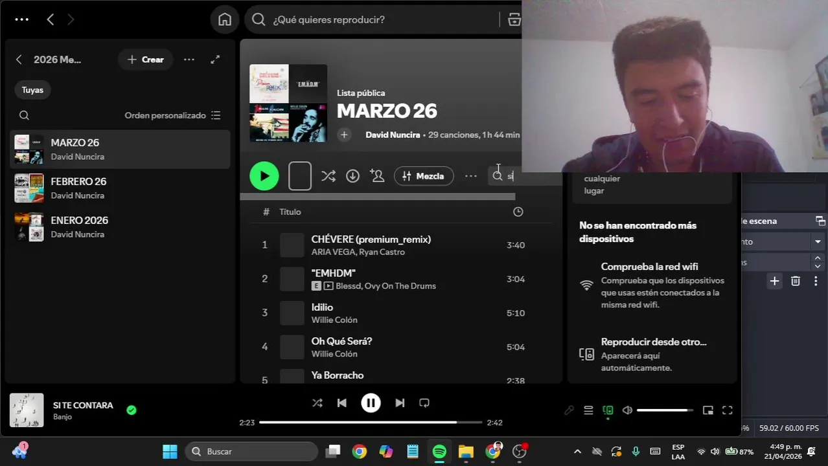Open the play queue
This screenshot has height=466, width=828.
[x=588, y=410]
